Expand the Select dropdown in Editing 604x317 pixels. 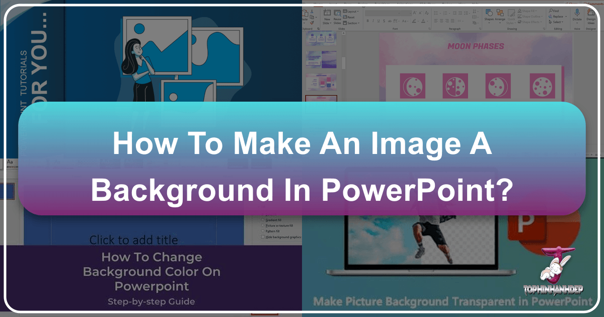coord(557,22)
